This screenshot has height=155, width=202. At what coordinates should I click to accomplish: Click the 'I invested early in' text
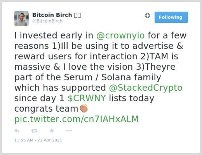pyautogui.click(x=54, y=35)
